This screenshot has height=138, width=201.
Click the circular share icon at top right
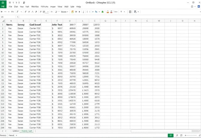click(x=192, y=6)
